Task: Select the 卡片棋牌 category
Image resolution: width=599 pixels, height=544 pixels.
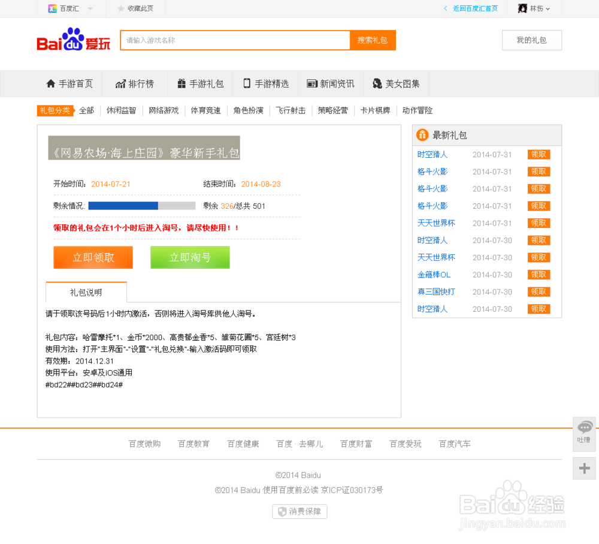Action: click(x=375, y=110)
